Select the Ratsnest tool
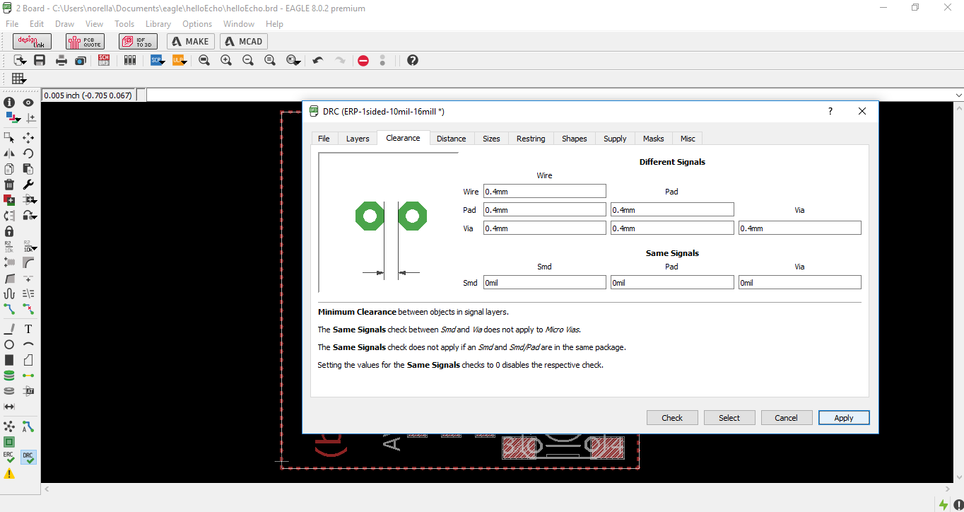The width and height of the screenshot is (964, 512). click(x=9, y=426)
